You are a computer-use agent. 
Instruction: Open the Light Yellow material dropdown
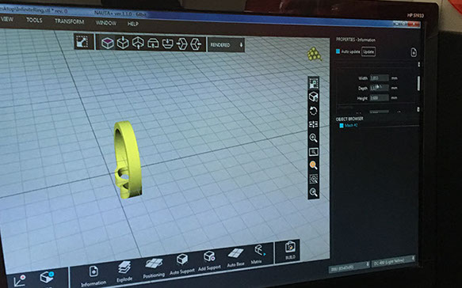point(393,262)
